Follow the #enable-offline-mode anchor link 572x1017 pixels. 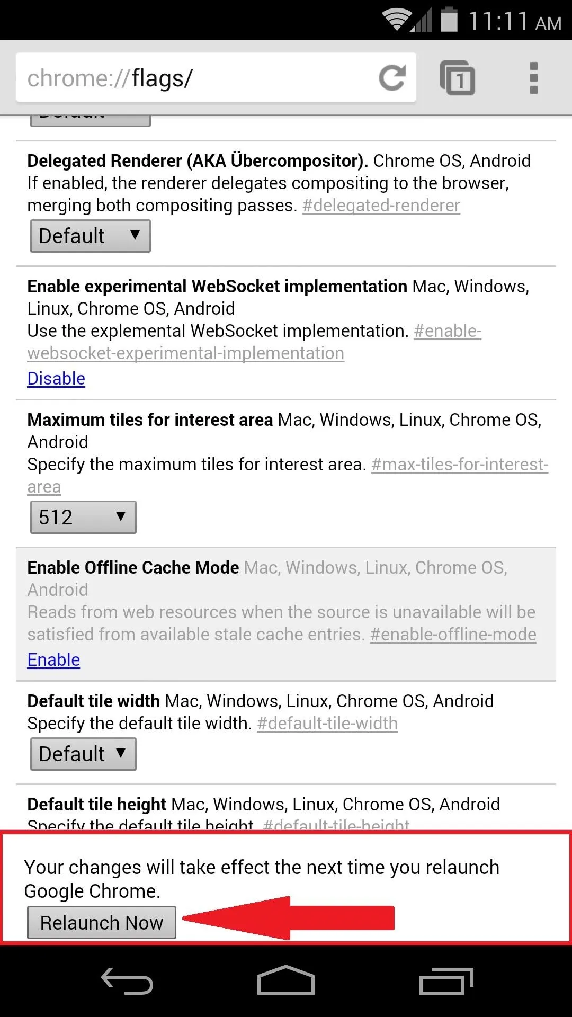[x=453, y=635]
